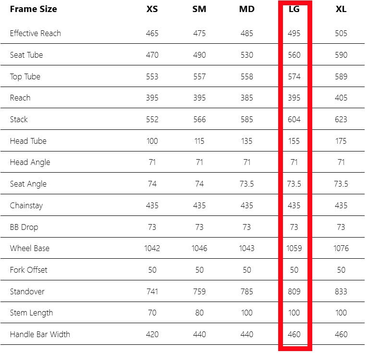Select the Wheel Base row label
368x353 pixels.
(29, 248)
